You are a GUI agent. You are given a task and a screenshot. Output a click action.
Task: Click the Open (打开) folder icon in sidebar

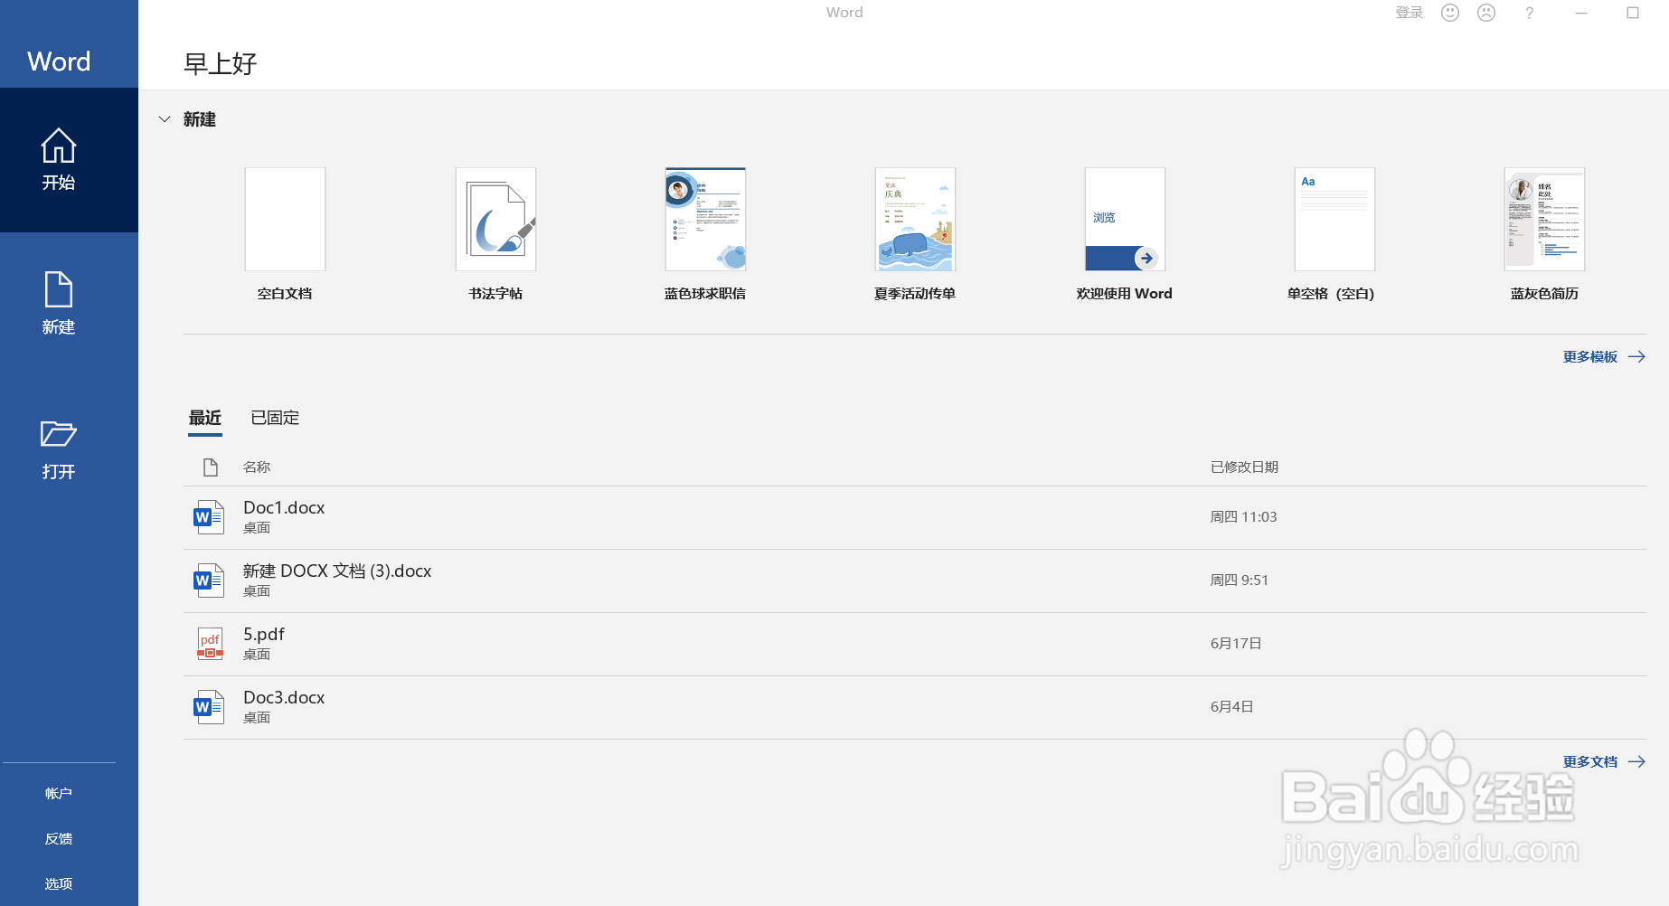59,434
